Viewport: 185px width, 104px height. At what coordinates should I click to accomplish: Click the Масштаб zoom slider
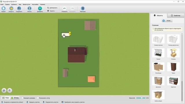[x=141, y=98]
